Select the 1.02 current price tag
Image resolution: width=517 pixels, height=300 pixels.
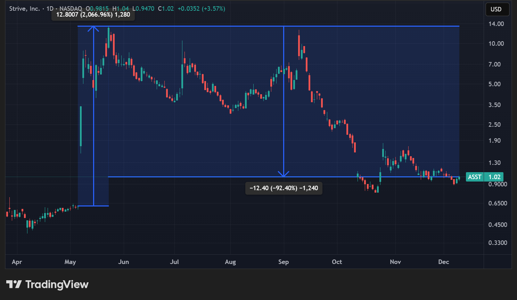click(494, 177)
